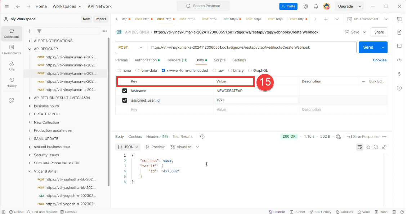
Task: Open the code snippet icon
Action: click(399, 60)
